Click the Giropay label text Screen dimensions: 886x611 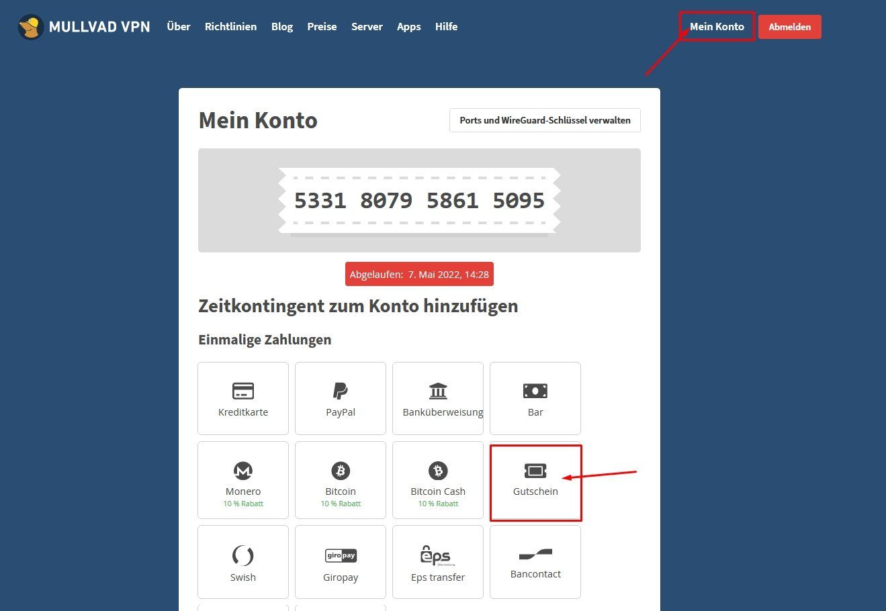(341, 577)
